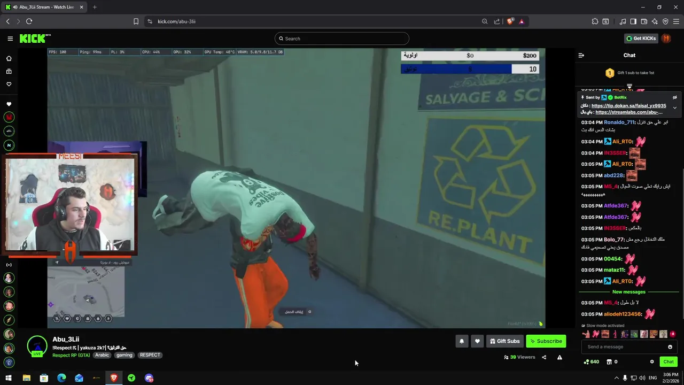
Task: Show hidden system tray icons
Action: pyautogui.click(x=616, y=378)
